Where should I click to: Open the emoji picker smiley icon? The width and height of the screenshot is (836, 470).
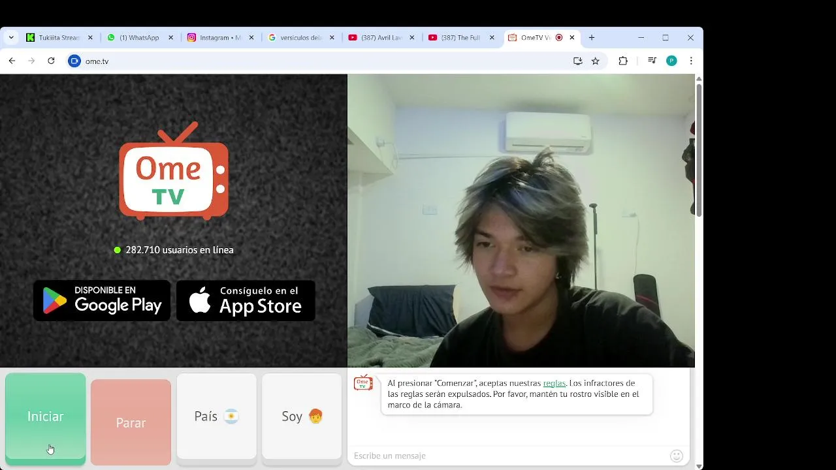coord(677,456)
